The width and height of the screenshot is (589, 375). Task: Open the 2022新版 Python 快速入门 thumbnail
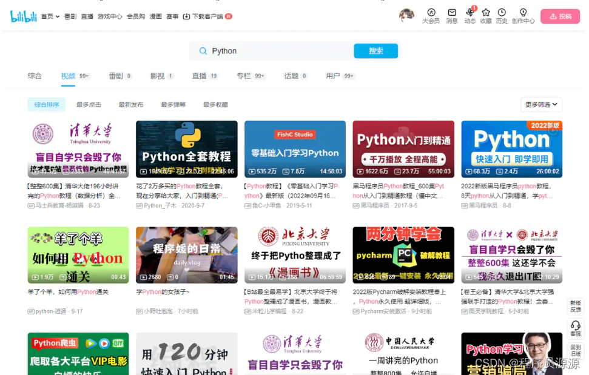511,149
